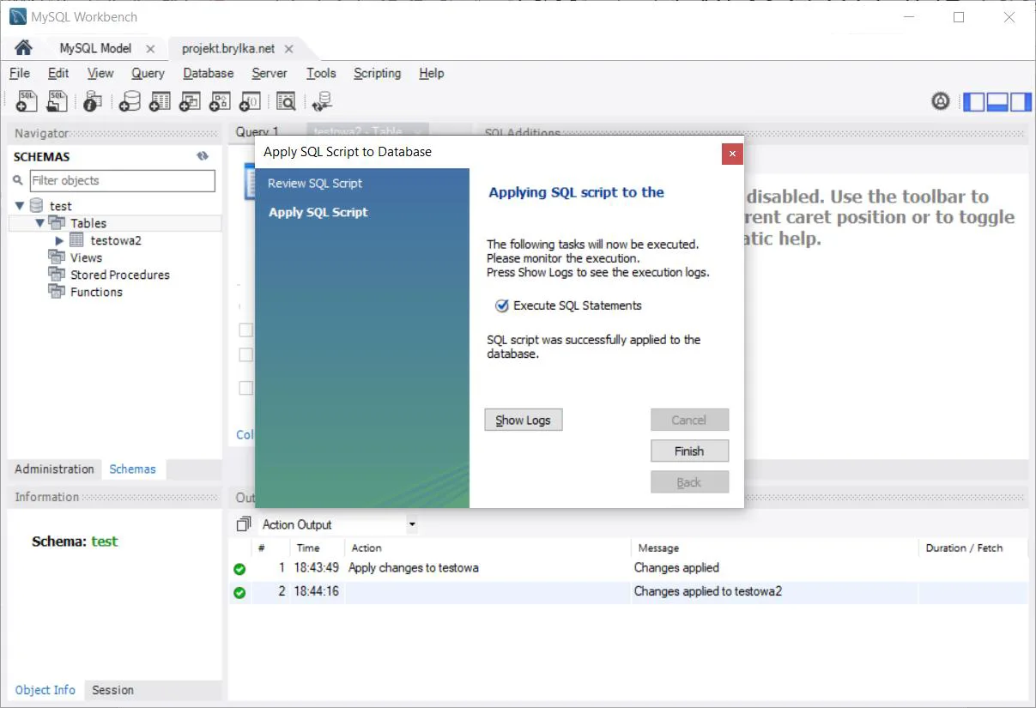This screenshot has width=1036, height=708.
Task: Switch to projekt.brylka.net connection tab
Action: (x=228, y=48)
